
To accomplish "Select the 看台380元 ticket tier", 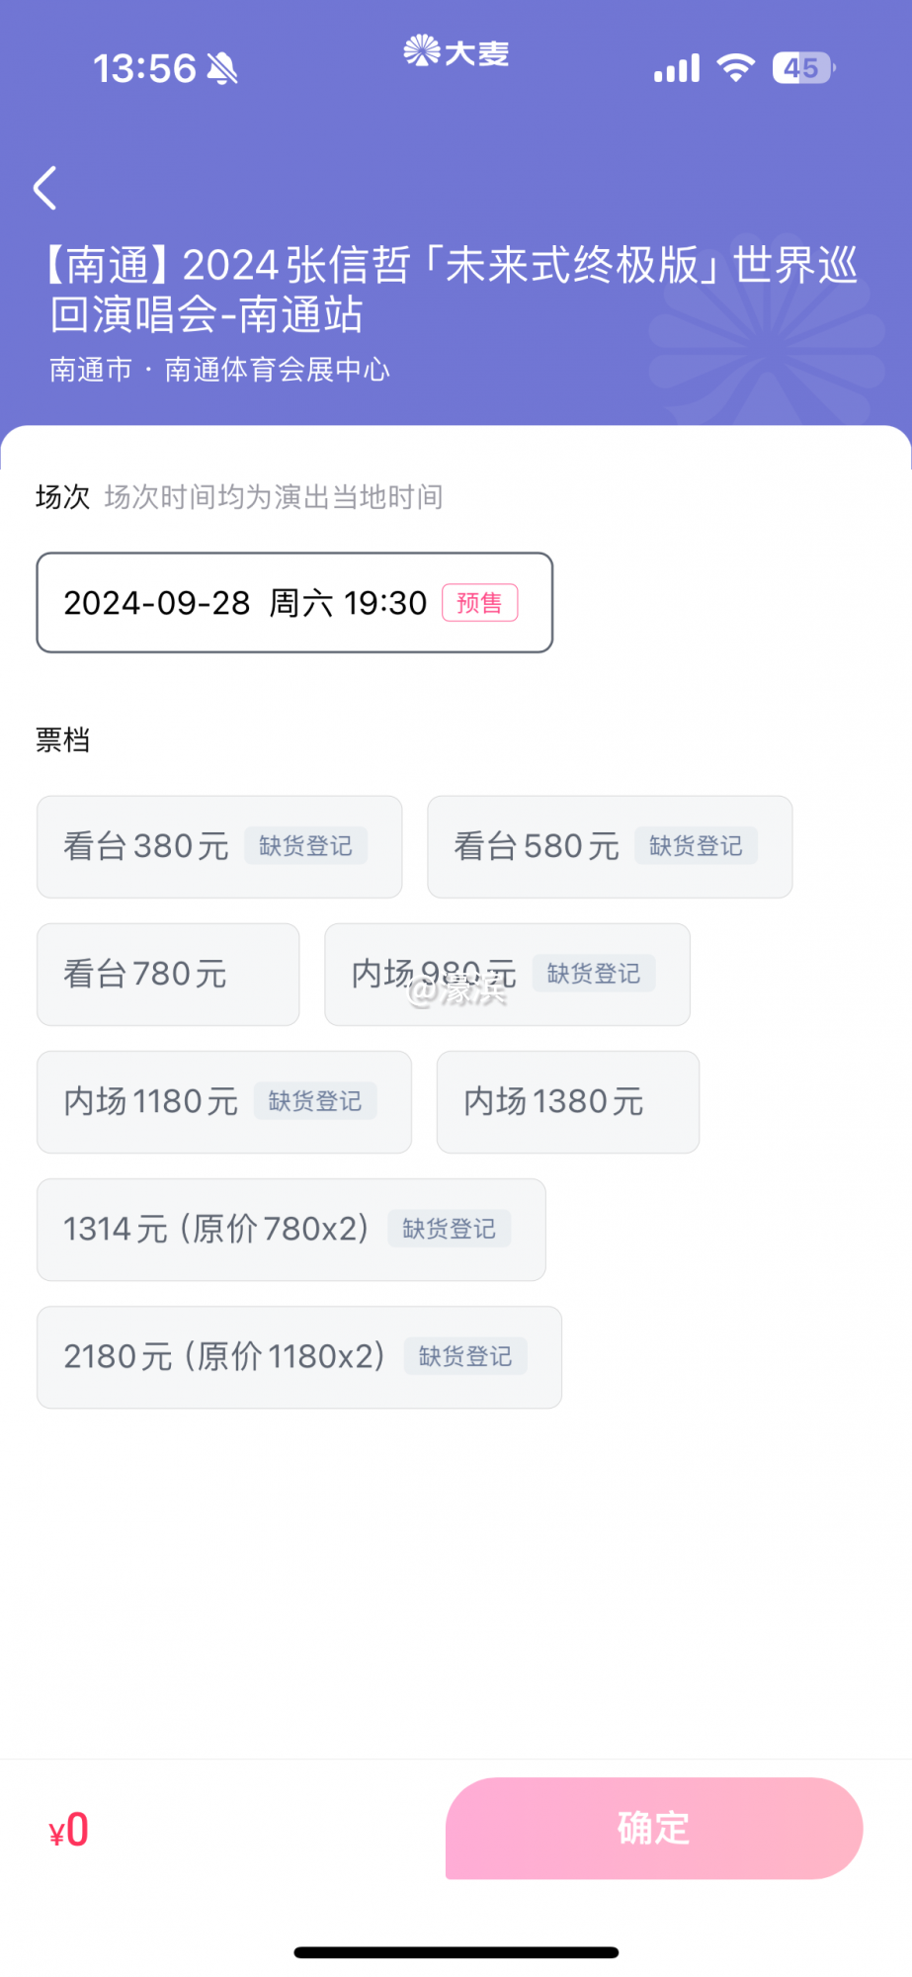I will coord(219,847).
